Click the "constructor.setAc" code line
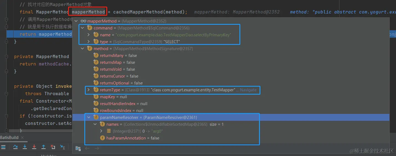The height and width of the screenshot is (156, 396). (48, 123)
